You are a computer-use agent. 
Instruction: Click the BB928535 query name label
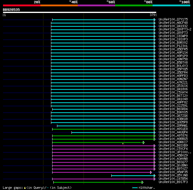click(x=11, y=10)
